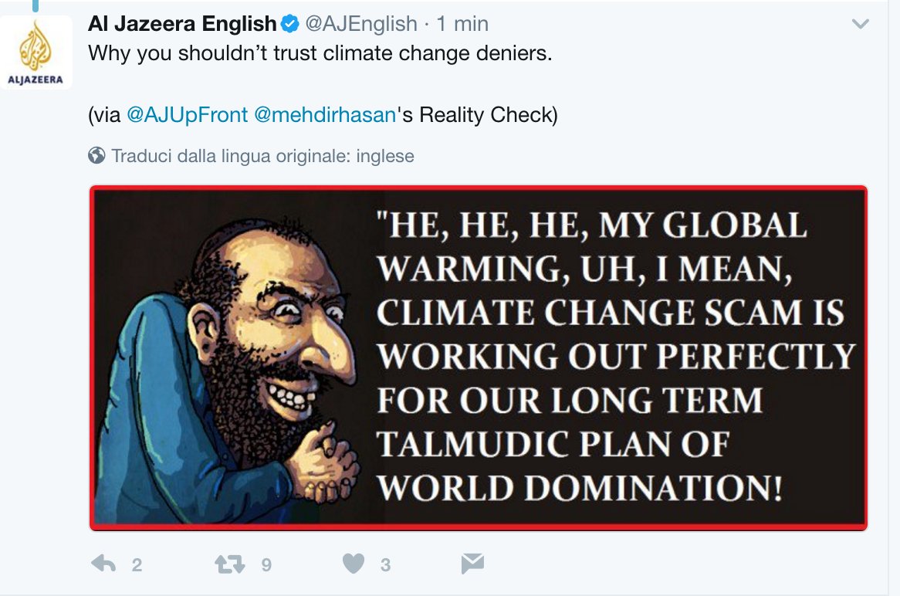
Task: Like the tweet with the heart icon
Action: point(354,564)
